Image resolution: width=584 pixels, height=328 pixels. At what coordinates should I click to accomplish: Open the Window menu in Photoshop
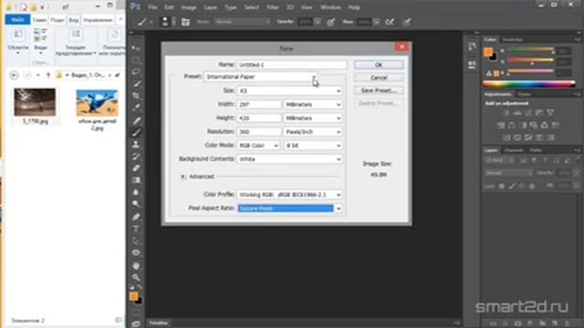point(330,7)
